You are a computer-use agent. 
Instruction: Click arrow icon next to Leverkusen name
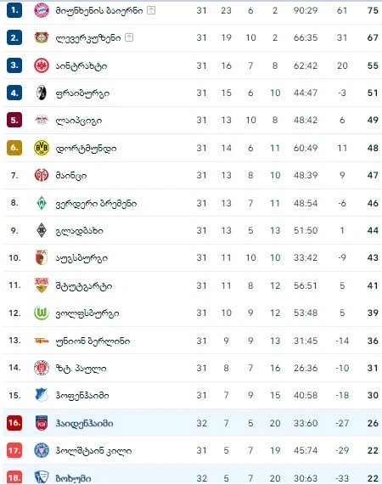[x=129, y=37]
